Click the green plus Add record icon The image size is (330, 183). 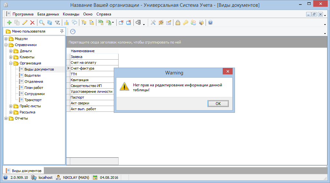pyautogui.click(x=9, y=23)
